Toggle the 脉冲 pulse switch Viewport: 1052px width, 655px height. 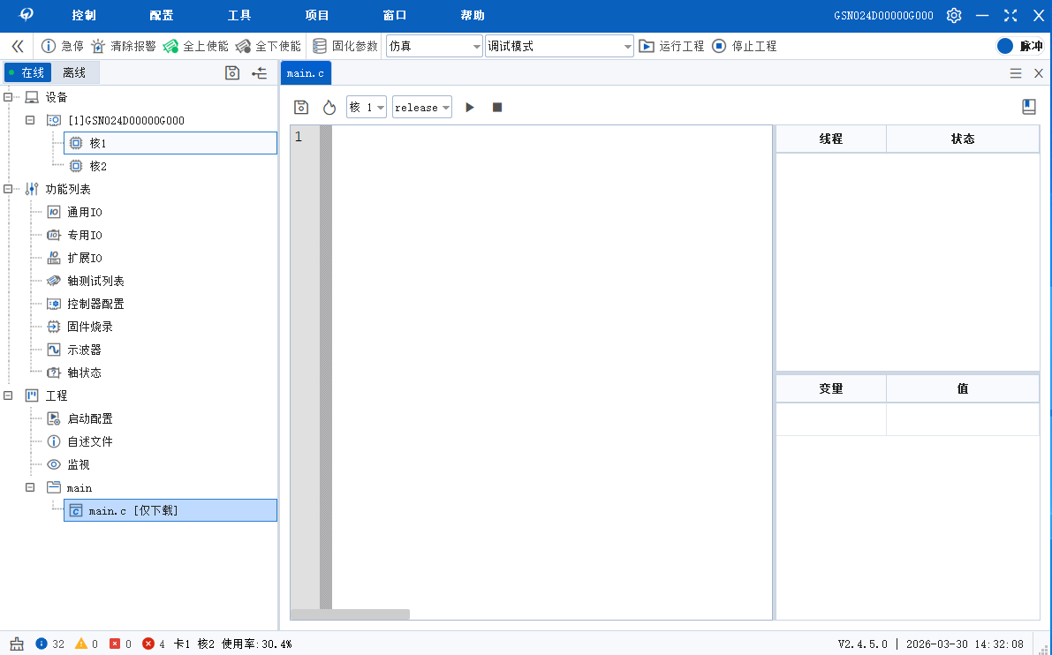click(x=1005, y=46)
